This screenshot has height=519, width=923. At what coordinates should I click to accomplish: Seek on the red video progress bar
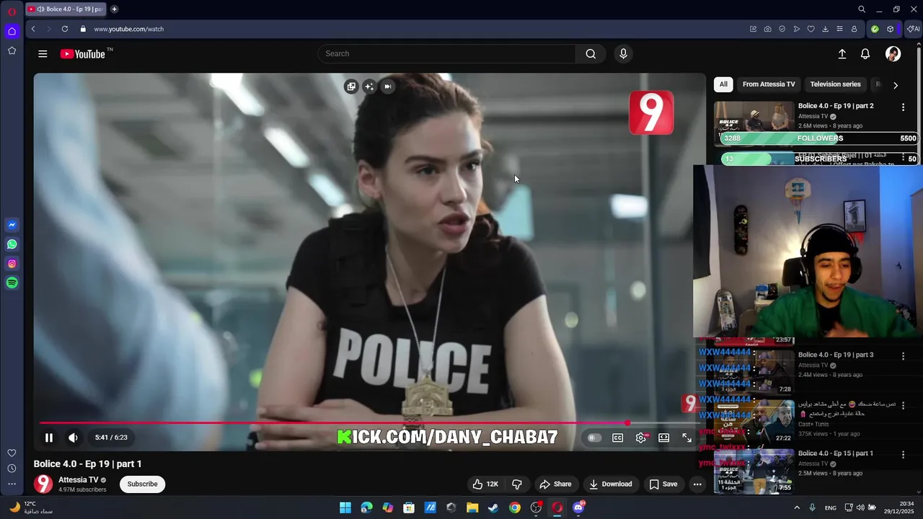pyautogui.click(x=369, y=423)
